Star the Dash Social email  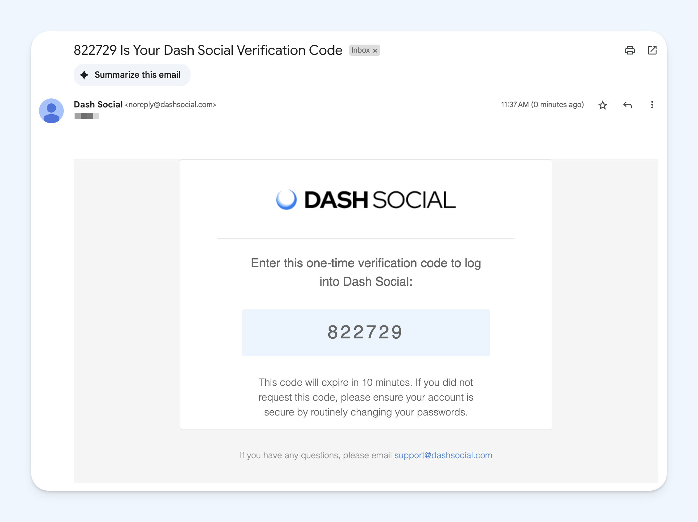tap(602, 105)
